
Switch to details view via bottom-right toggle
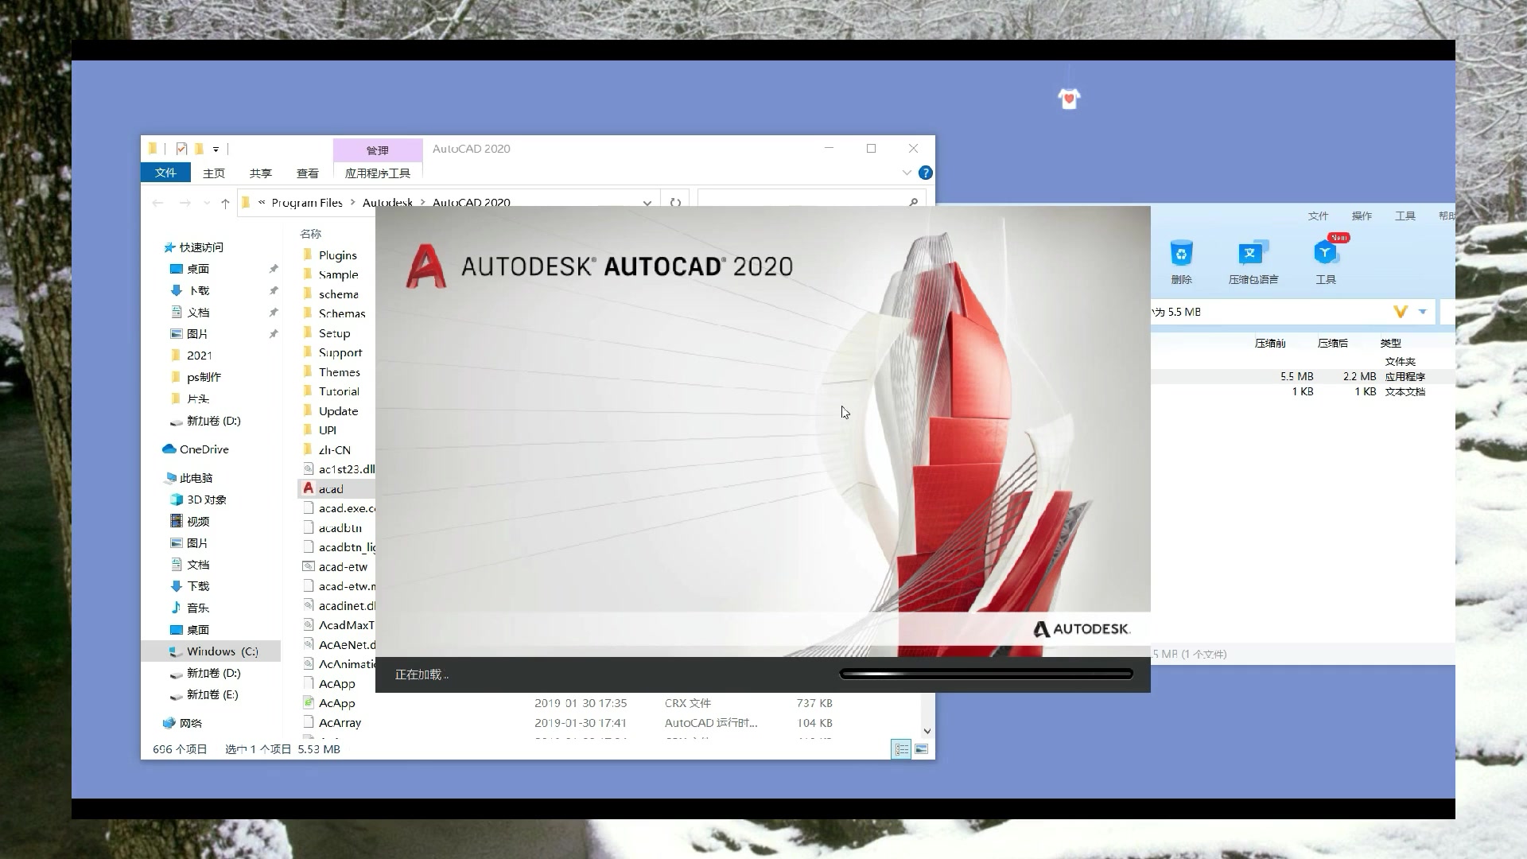tap(901, 748)
